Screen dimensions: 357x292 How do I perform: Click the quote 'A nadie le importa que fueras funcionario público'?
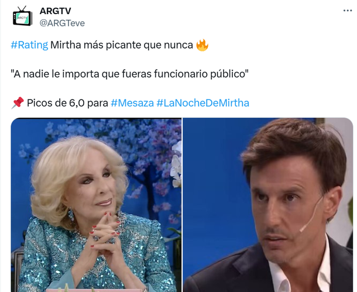coord(129,74)
